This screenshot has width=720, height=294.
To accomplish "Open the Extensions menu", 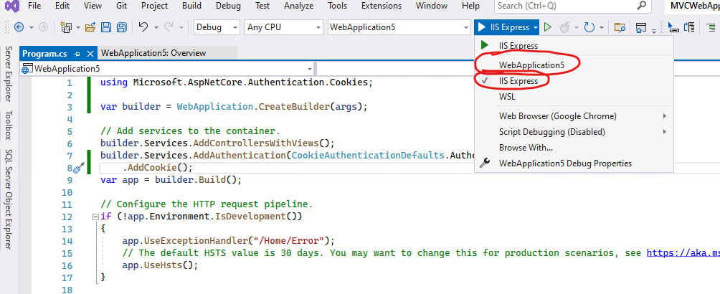I will [382, 6].
